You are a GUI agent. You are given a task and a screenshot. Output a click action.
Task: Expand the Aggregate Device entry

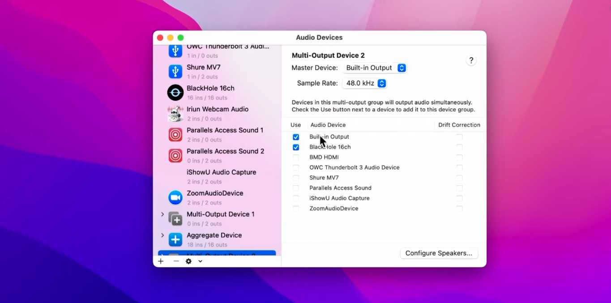(x=162, y=235)
